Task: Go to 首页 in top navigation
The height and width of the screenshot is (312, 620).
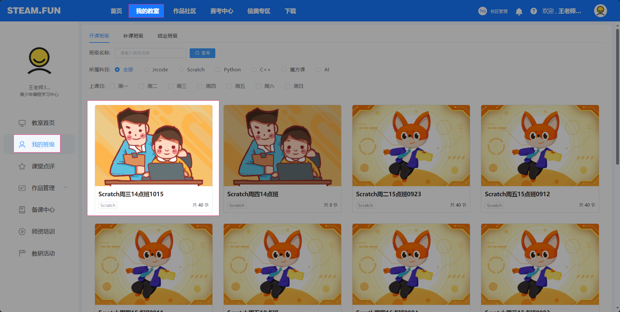Action: (x=116, y=11)
